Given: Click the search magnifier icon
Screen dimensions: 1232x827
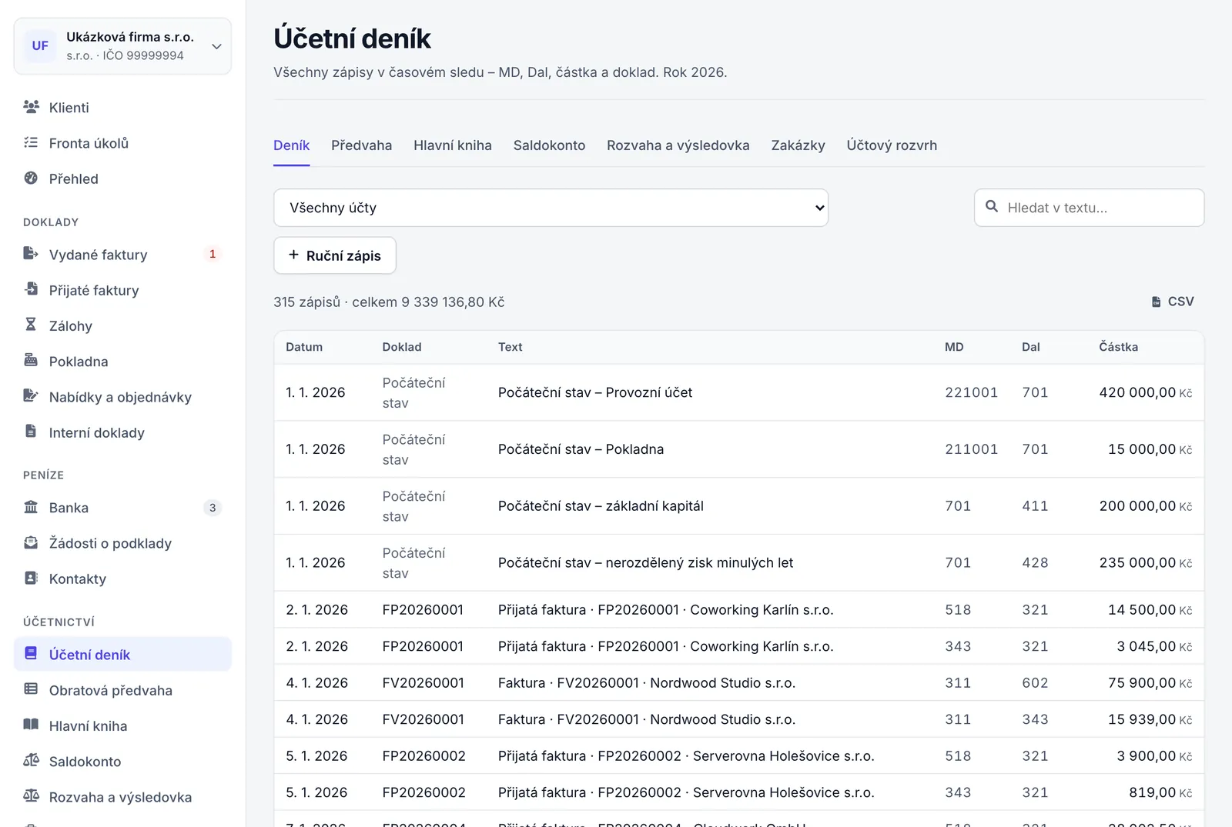Looking at the screenshot, I should point(992,206).
